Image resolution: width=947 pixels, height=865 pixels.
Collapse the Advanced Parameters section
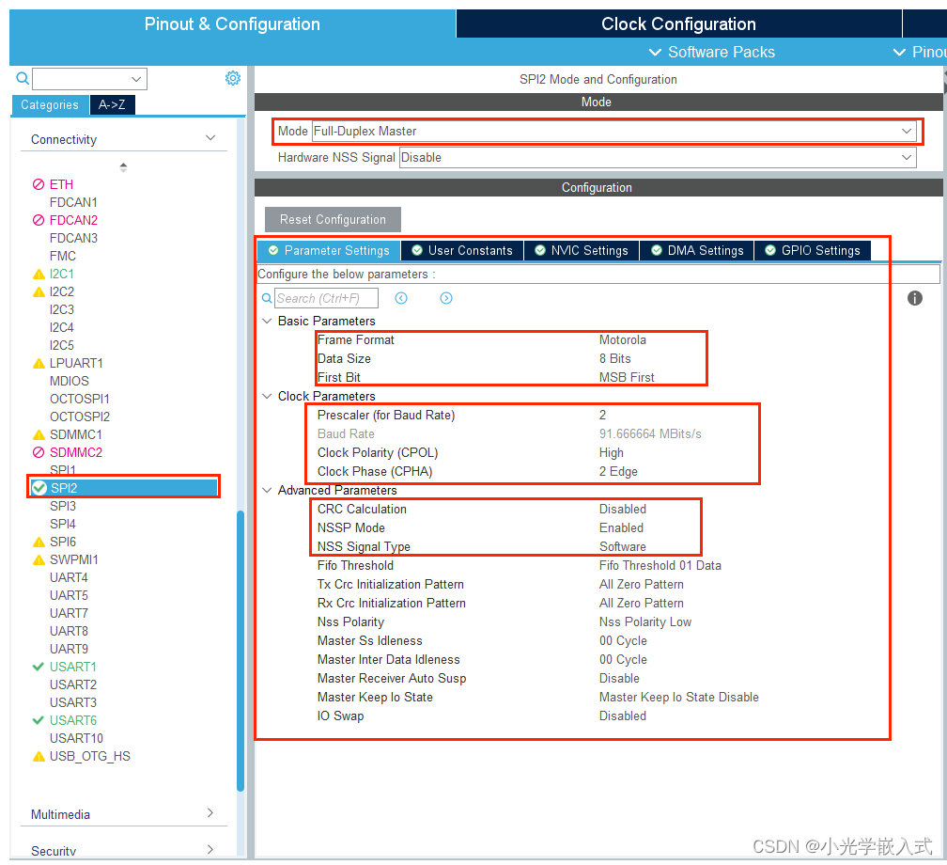tap(267, 490)
